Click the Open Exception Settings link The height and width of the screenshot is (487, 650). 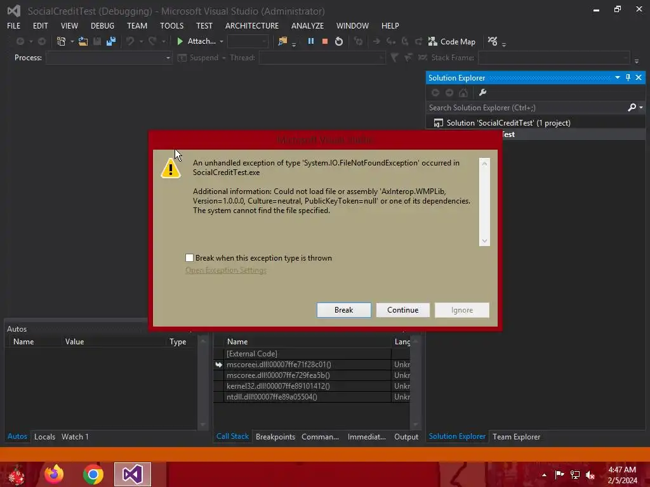[226, 270]
